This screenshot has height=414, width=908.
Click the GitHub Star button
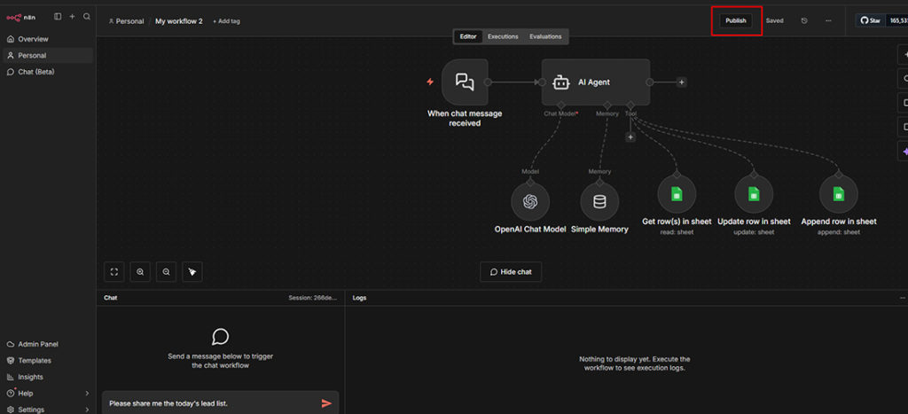point(871,21)
